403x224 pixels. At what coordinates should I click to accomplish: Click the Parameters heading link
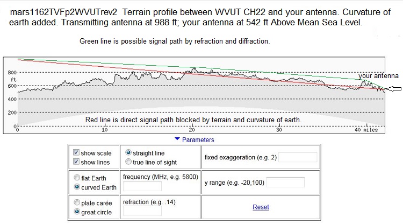coord(198,140)
